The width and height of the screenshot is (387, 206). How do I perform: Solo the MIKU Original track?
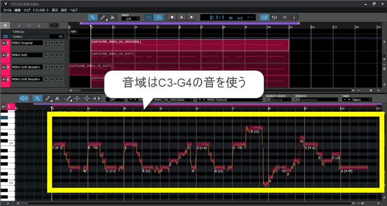pyautogui.click(x=57, y=43)
